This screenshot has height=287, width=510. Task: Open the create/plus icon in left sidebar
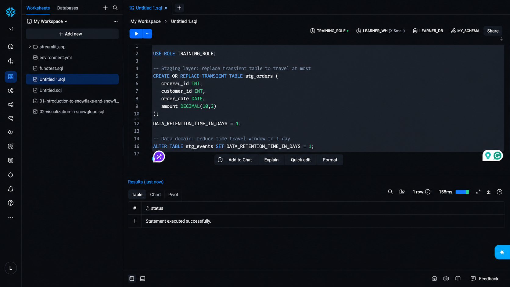click(11, 61)
